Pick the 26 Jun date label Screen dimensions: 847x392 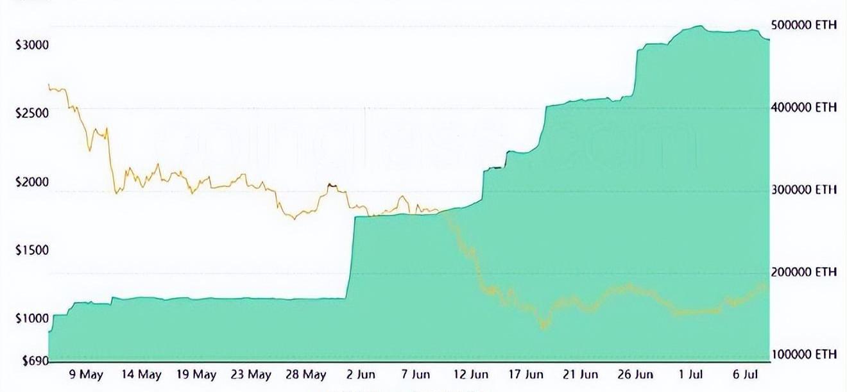click(x=635, y=375)
